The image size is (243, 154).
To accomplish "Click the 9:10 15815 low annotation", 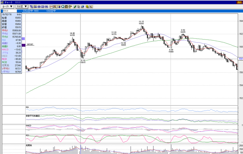I will (x=83, y=61).
